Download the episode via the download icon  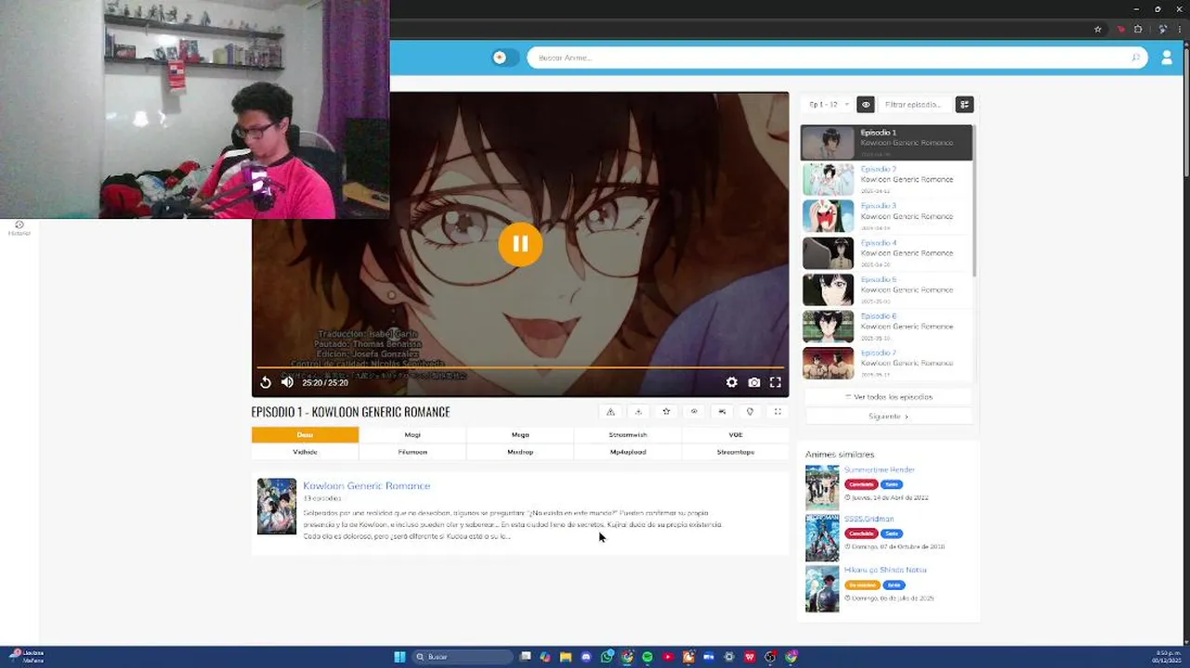638,412
